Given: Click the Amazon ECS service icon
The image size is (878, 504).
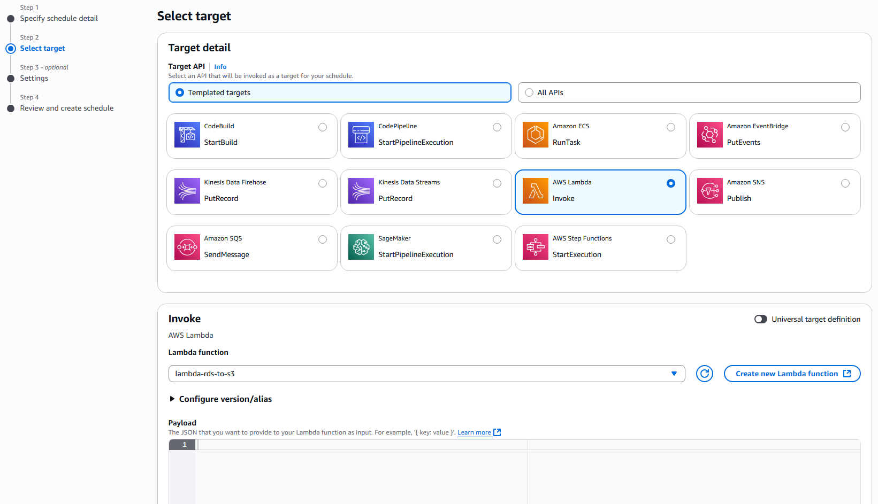Looking at the screenshot, I should [x=536, y=135].
